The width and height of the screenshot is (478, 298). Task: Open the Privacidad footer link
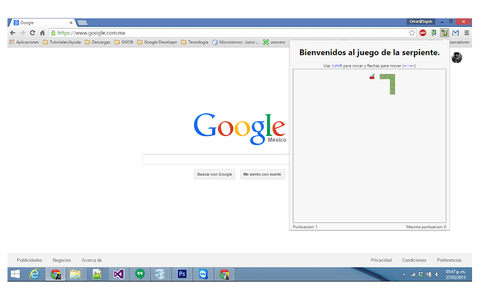click(x=381, y=260)
